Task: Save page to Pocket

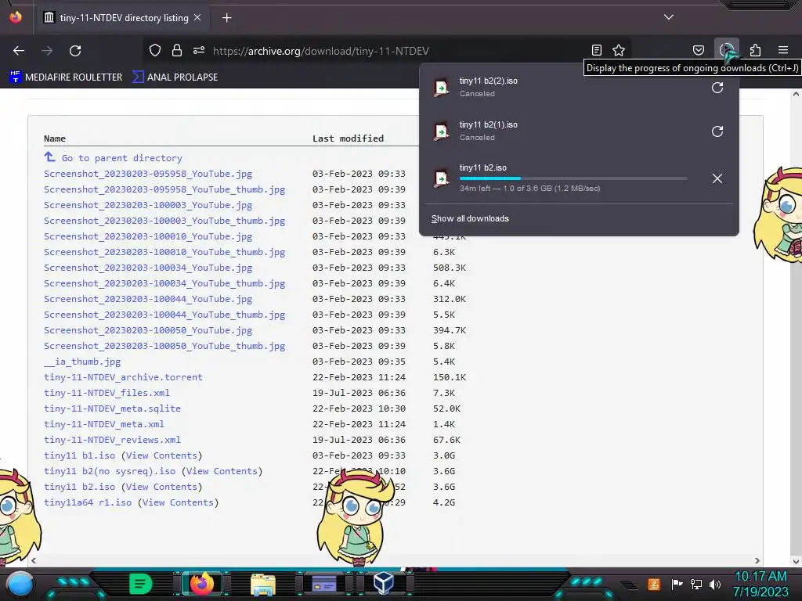Action: [x=698, y=50]
